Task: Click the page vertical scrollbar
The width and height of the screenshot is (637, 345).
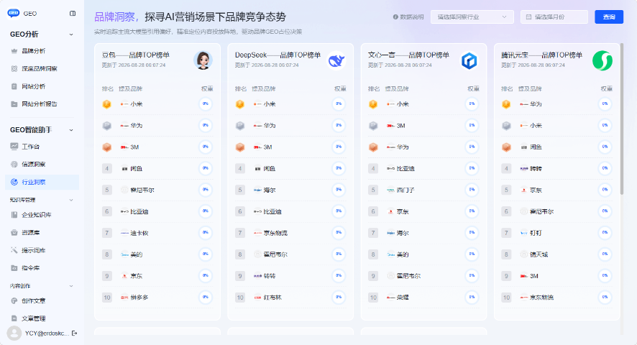Action: coord(622,119)
